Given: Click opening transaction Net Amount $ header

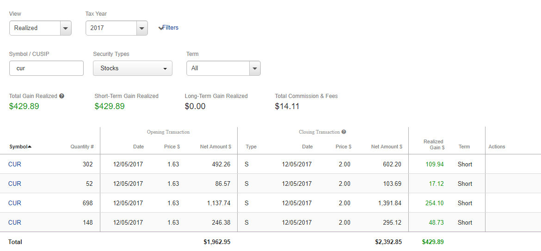Looking at the screenshot, I should point(215,147).
